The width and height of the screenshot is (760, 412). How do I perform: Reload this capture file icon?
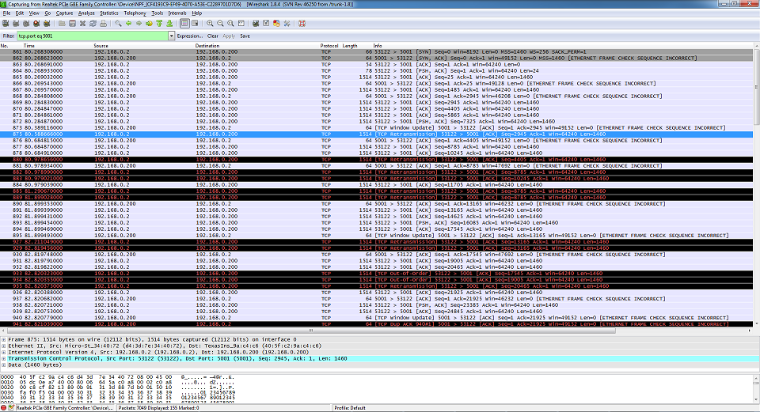point(93,23)
